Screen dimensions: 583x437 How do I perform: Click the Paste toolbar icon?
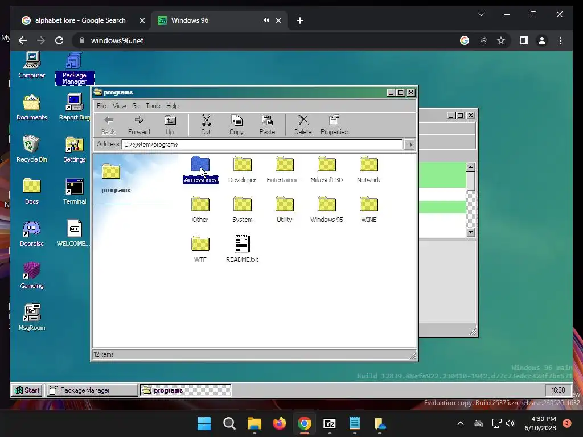[x=267, y=125]
